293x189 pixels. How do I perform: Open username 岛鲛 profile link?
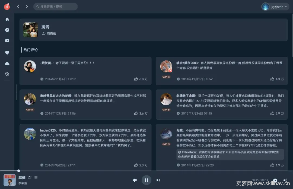click(x=180, y=130)
